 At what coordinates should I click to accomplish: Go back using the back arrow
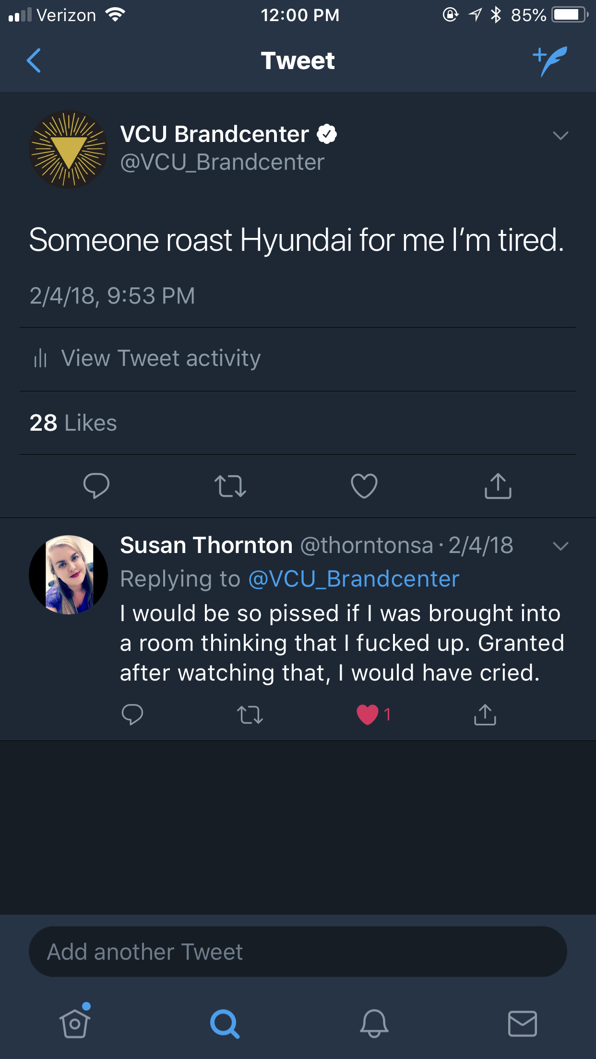pos(34,61)
